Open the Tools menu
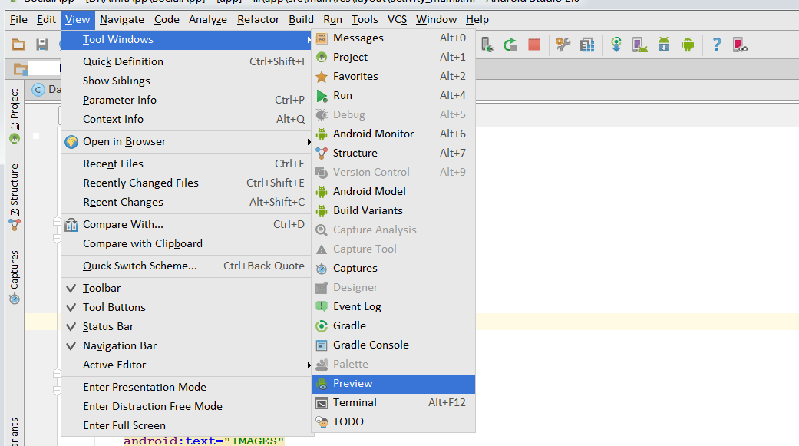Image resolution: width=799 pixels, height=446 pixels. click(x=365, y=19)
